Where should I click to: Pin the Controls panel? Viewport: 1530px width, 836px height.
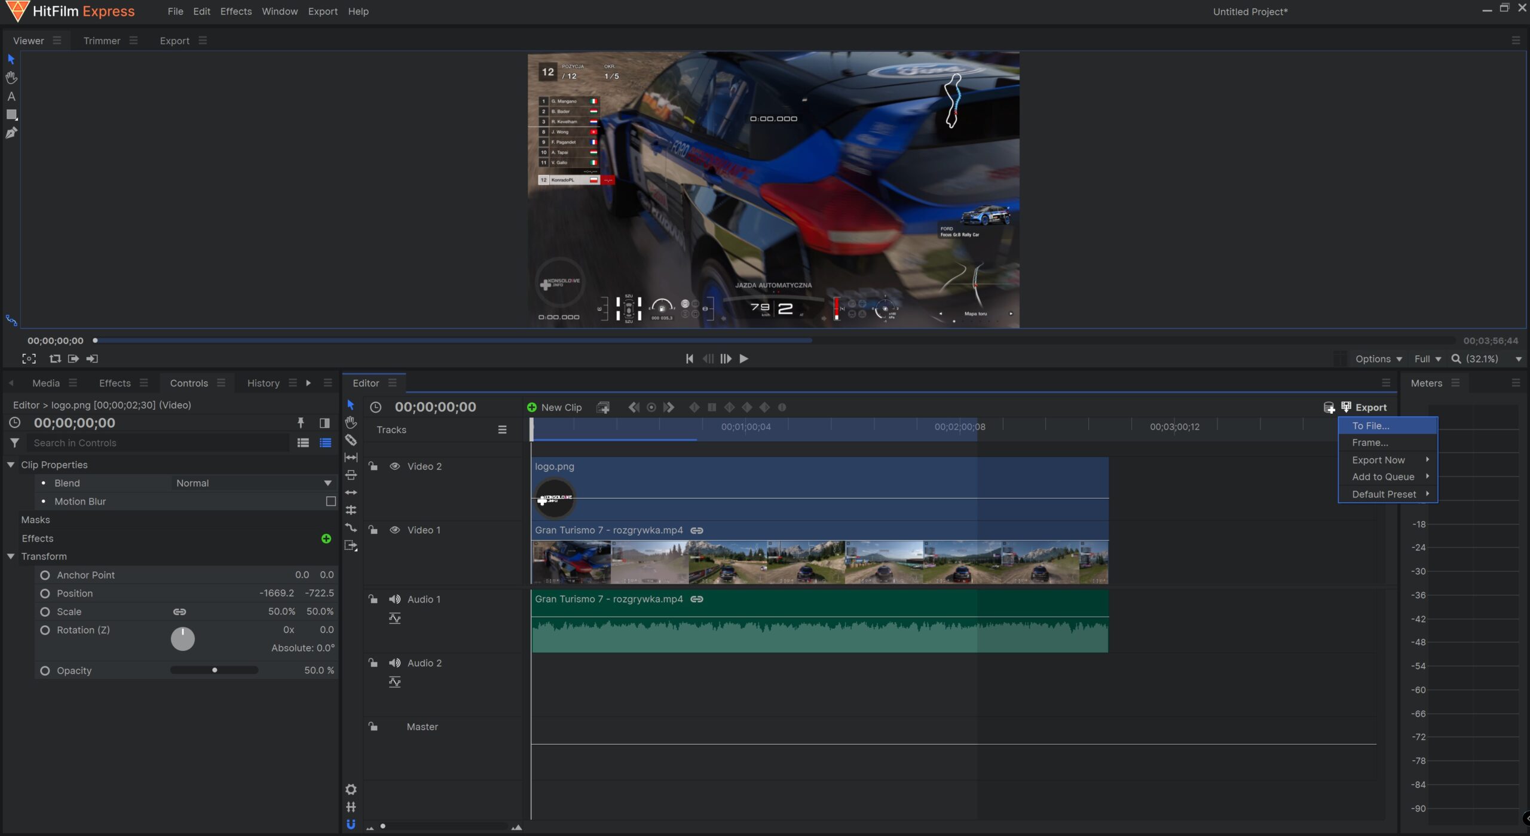click(301, 423)
